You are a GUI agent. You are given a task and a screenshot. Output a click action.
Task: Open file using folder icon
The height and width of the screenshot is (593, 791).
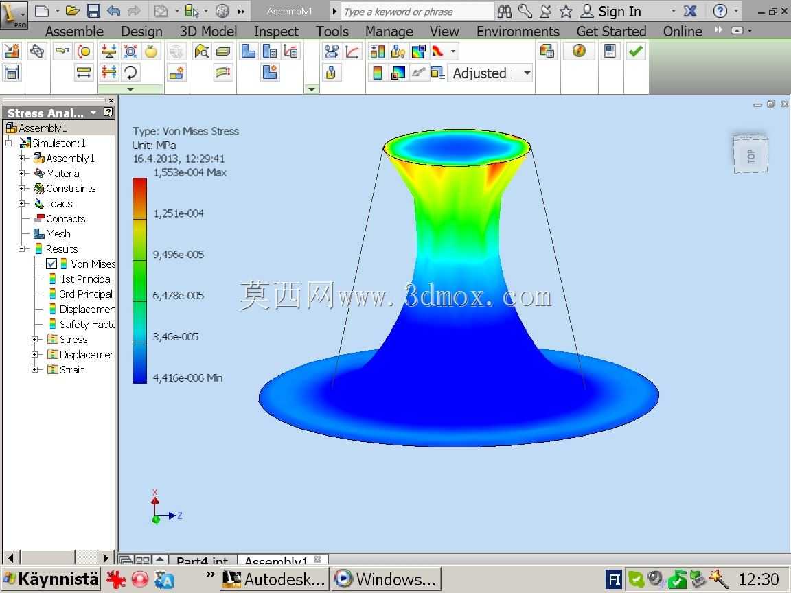click(x=73, y=10)
